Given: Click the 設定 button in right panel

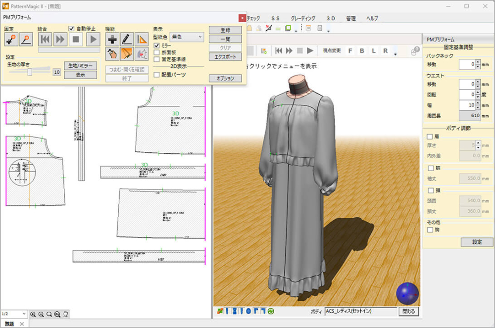Looking at the screenshot, I should point(476,242).
